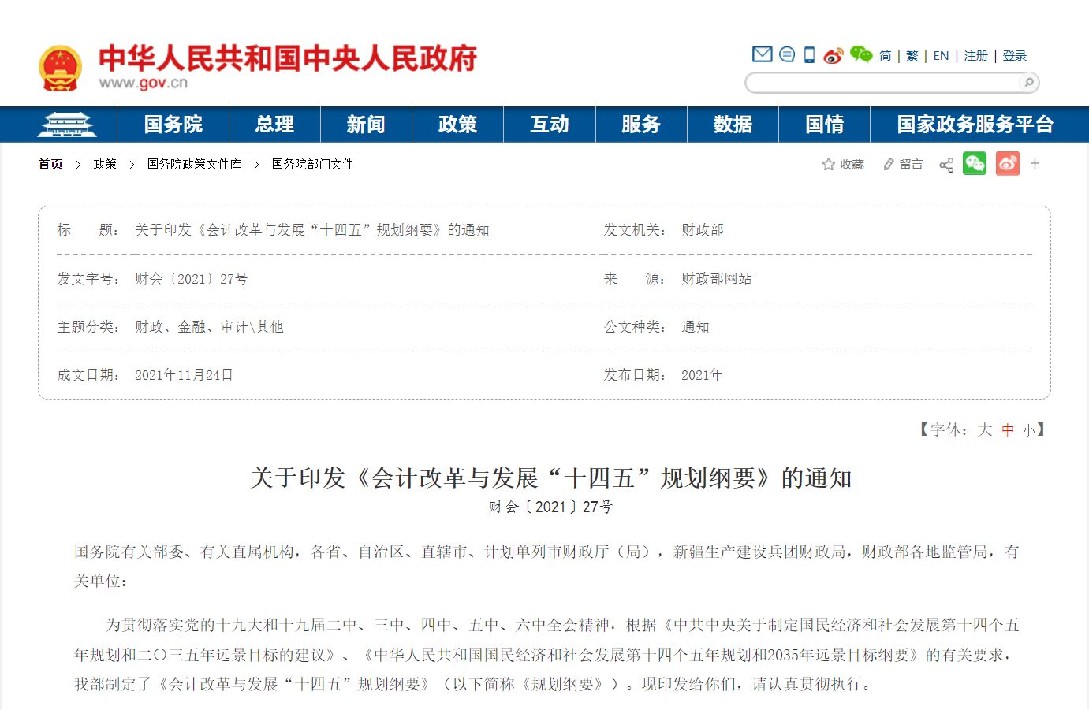Viewport: 1089px width, 710px height.
Task: Share via green WeChat button
Action: point(975,163)
